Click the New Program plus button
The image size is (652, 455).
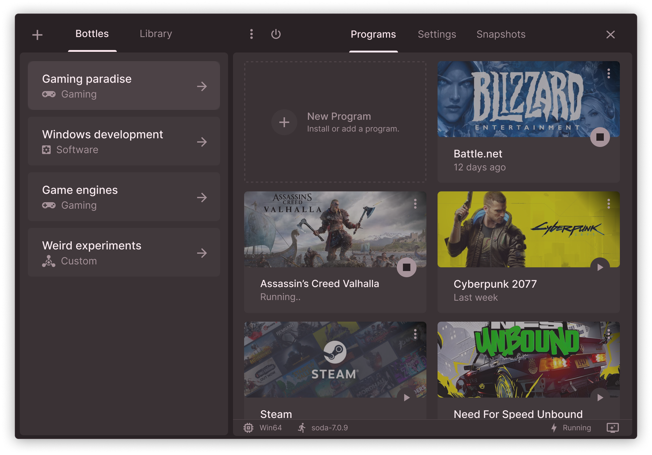[284, 122]
